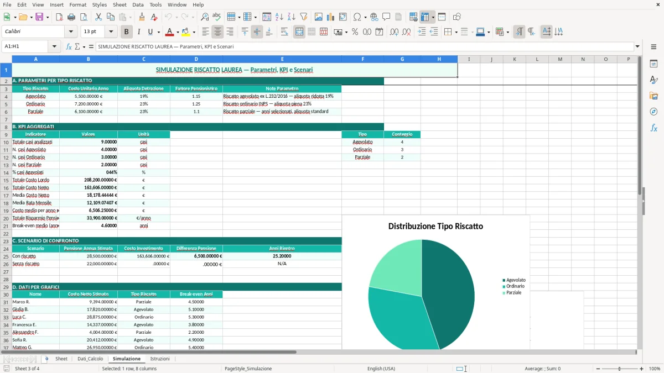Open the sidebar Navigator compass icon
Screen dimensions: 664x373
click(653, 112)
